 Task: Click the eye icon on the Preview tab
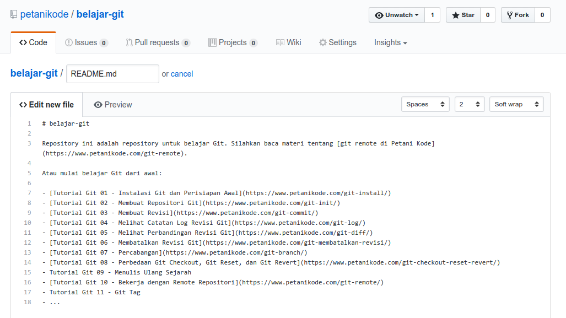98,104
